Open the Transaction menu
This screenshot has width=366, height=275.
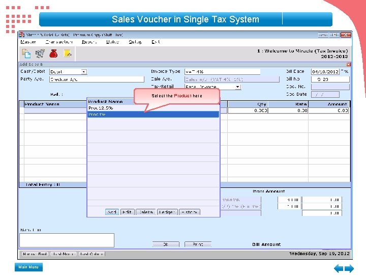[x=59, y=42]
